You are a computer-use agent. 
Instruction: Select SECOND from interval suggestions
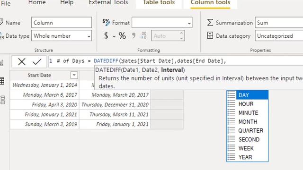[x=247, y=140]
